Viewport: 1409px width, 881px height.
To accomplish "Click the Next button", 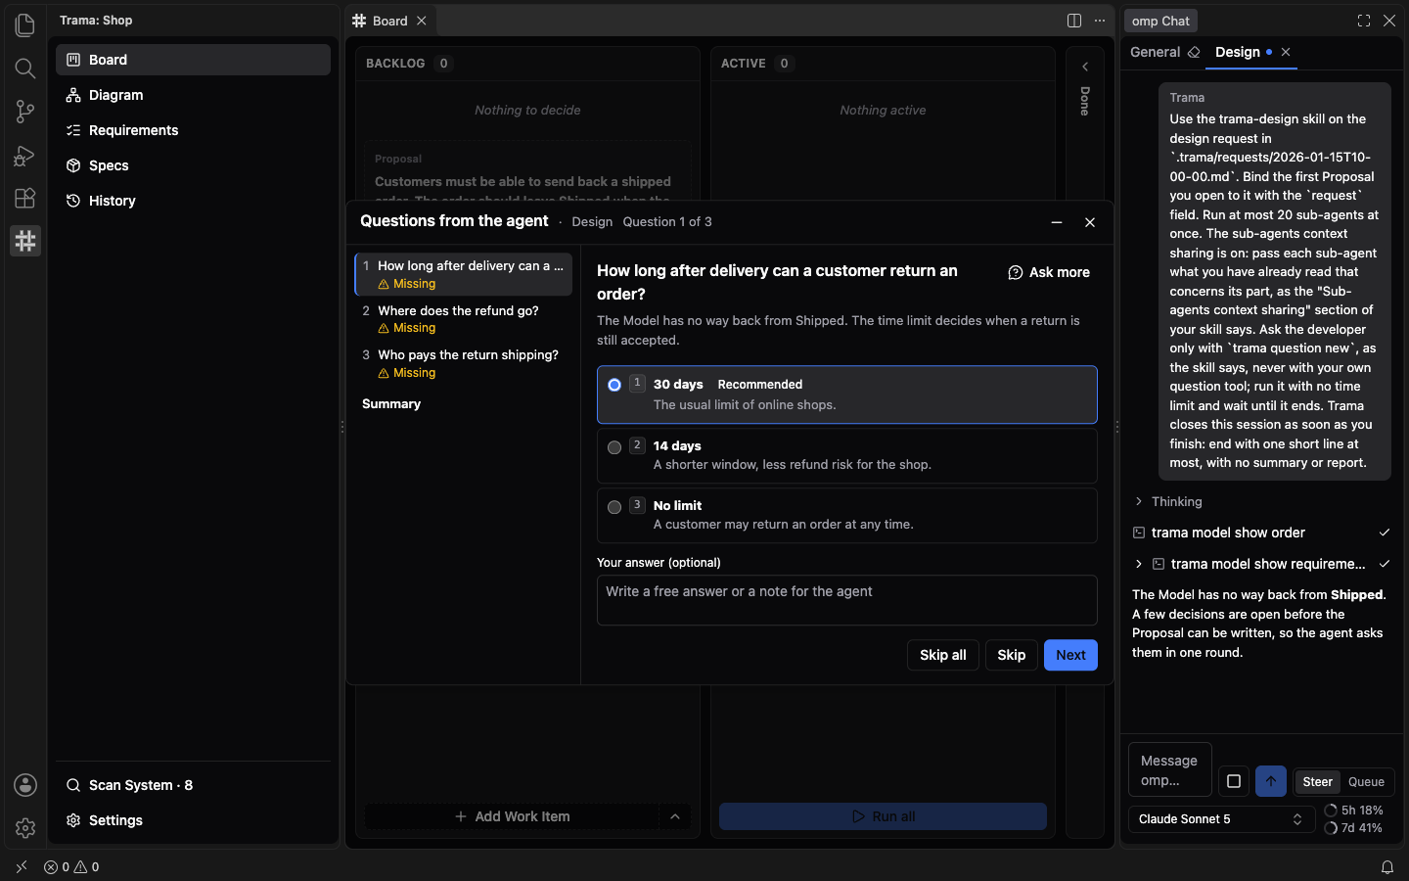I will point(1070,655).
